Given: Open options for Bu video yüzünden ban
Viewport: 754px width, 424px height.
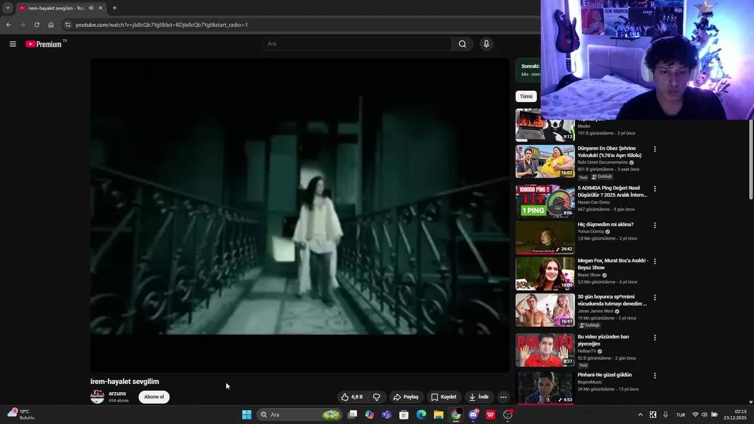Looking at the screenshot, I should (x=654, y=338).
